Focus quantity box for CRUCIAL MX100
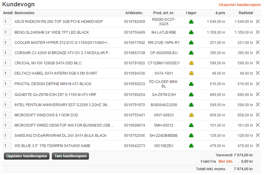This screenshot has height=175, width=265. click(7, 63)
